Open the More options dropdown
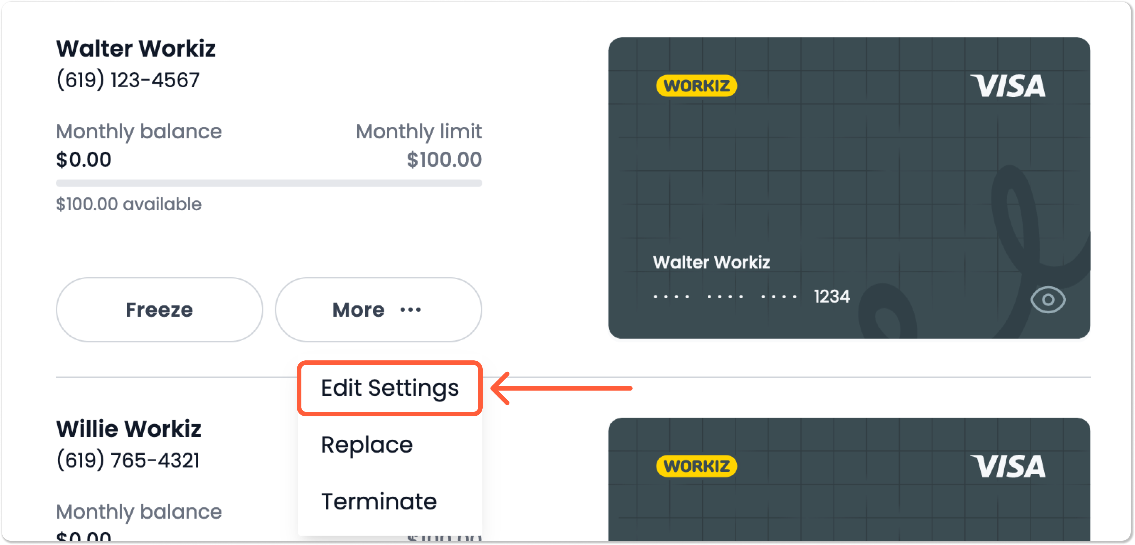This screenshot has height=545, width=1135. [x=378, y=309]
